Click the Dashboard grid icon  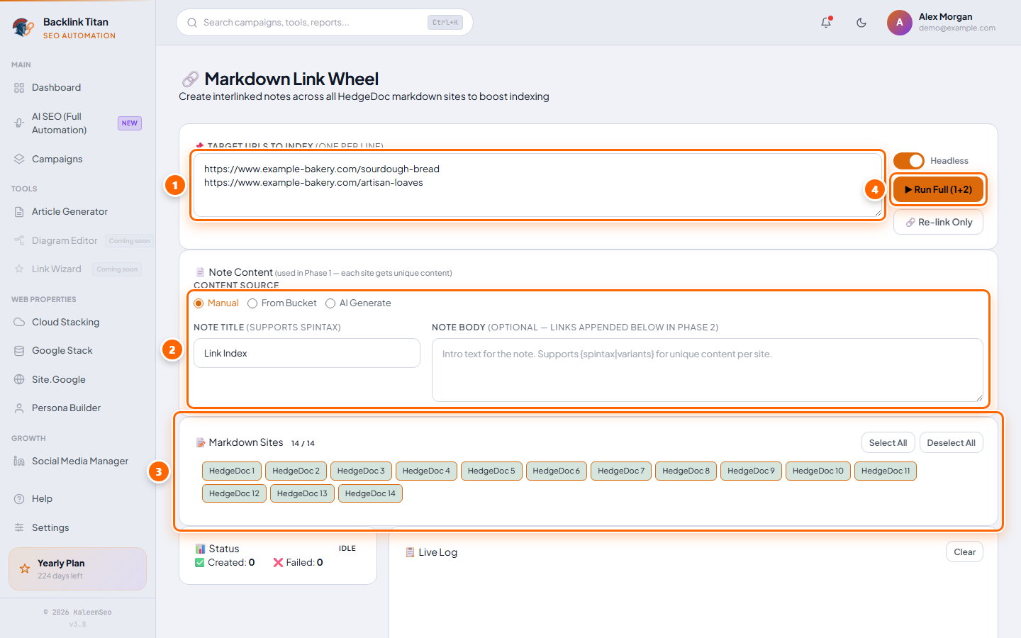click(19, 88)
